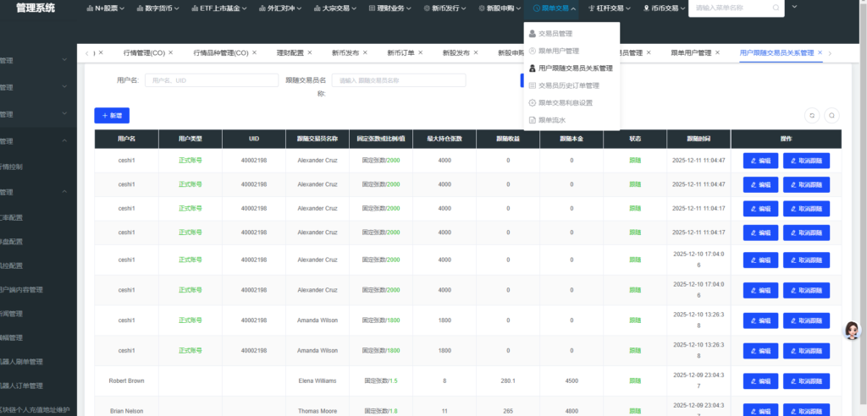Focus the 跟随交易员名称 input field
867x416 pixels.
(399, 80)
